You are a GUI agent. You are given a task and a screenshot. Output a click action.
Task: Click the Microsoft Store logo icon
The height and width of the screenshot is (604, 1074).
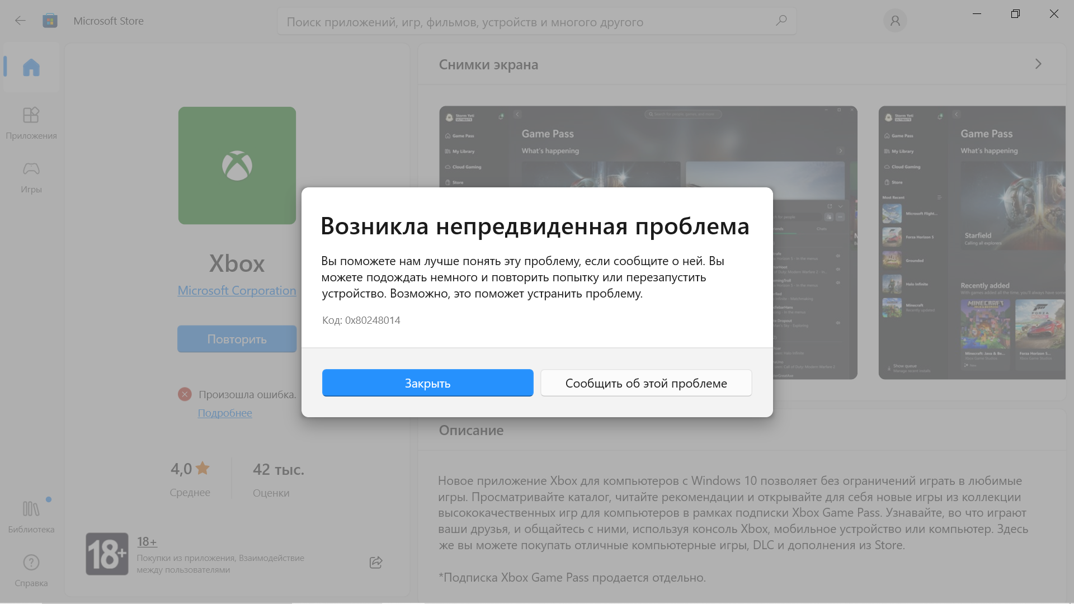click(50, 21)
